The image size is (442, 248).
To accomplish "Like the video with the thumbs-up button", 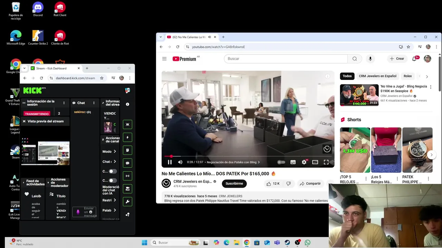I will pos(273,184).
